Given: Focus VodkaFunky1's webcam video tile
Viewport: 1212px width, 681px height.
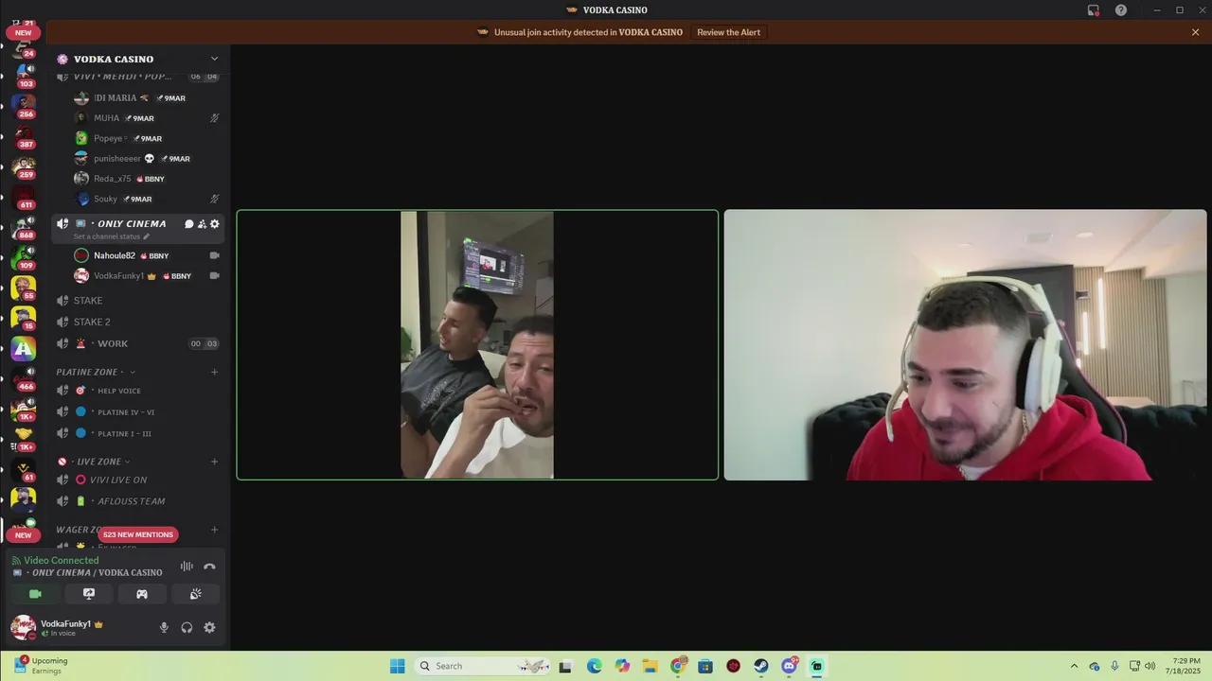Looking at the screenshot, I should click(965, 344).
